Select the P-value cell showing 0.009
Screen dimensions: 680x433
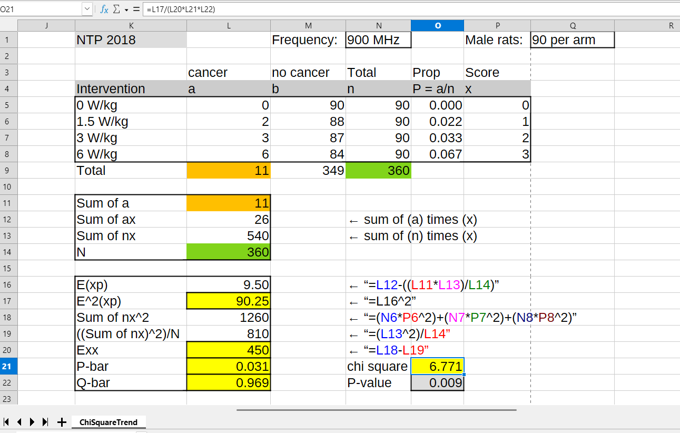437,383
